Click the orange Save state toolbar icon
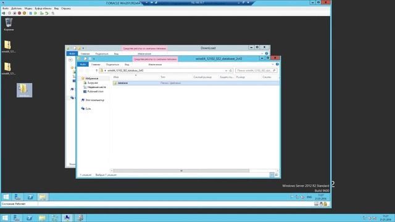This screenshot has width=395, height=222. pos(25,13)
